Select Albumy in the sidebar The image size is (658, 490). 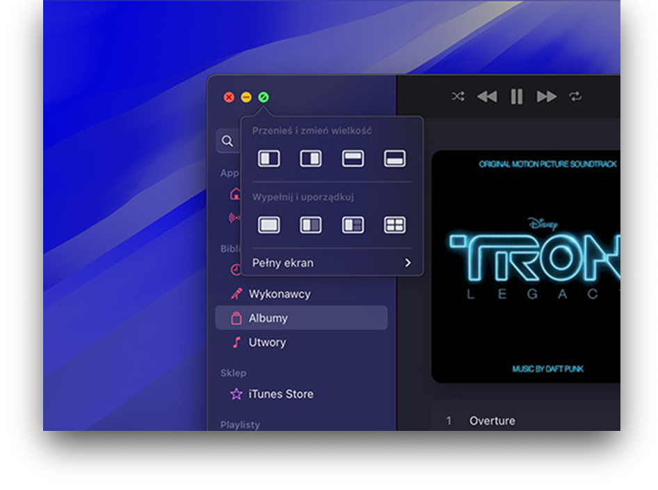(301, 318)
